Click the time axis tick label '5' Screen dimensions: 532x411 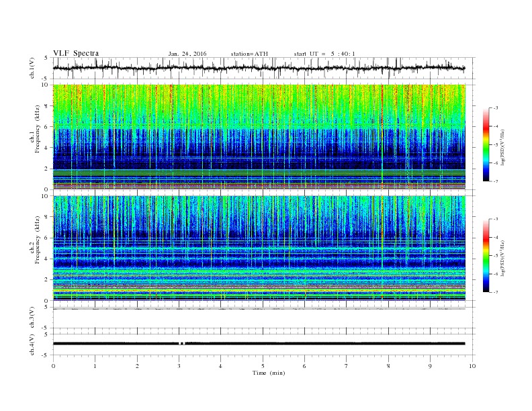pyautogui.click(x=263, y=366)
